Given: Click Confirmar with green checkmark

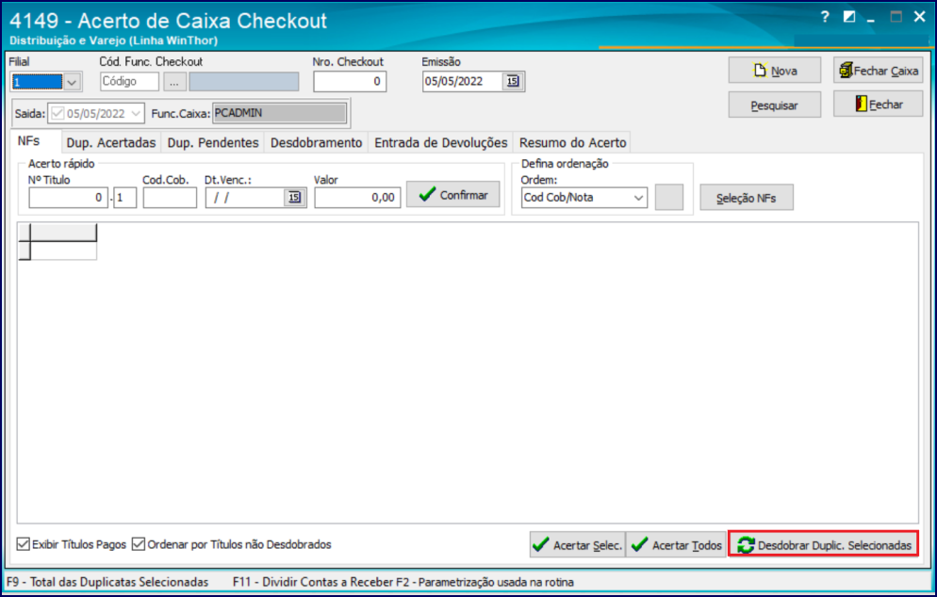Looking at the screenshot, I should 453,195.
